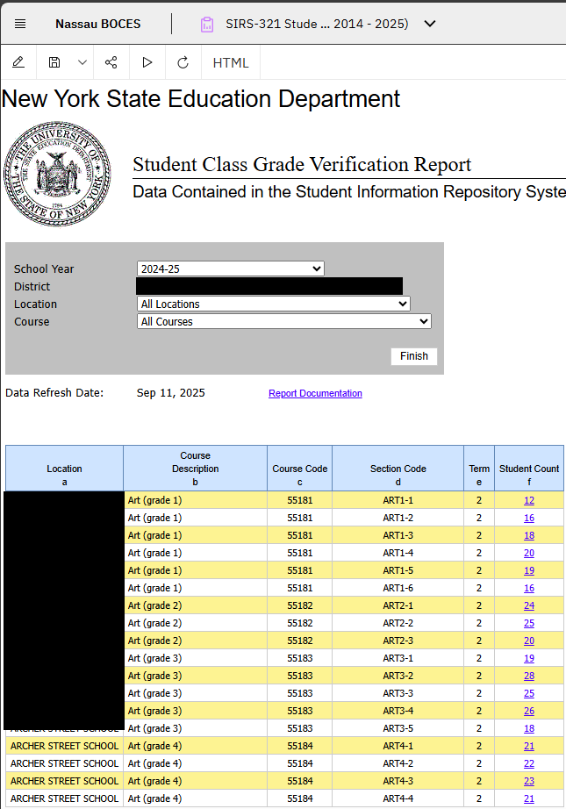Click student count 18 for ART3-5
This screenshot has height=809, width=566.
tap(529, 728)
